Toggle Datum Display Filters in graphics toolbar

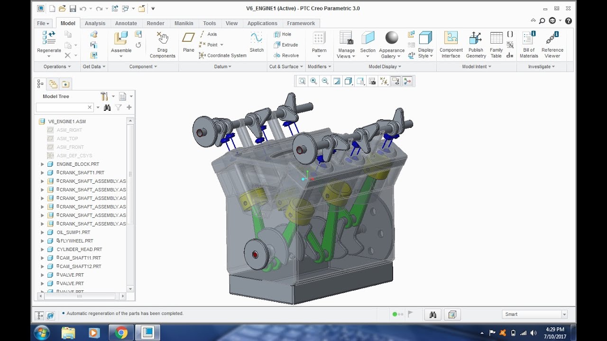(x=384, y=81)
